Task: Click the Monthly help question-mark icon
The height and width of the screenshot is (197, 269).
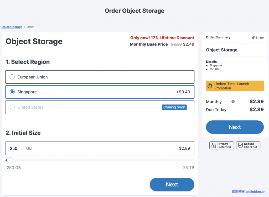Action: pyautogui.click(x=233, y=102)
